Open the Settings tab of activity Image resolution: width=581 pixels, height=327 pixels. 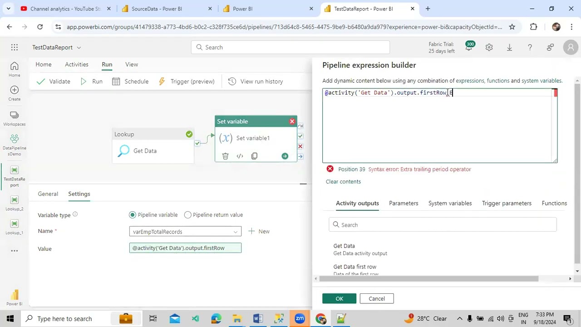tap(79, 194)
